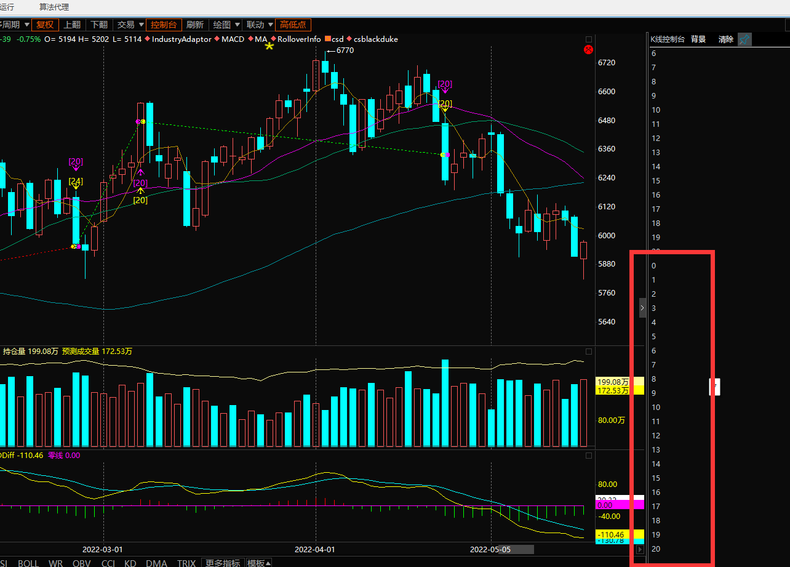Switch to the WR indicator tab

click(55, 563)
